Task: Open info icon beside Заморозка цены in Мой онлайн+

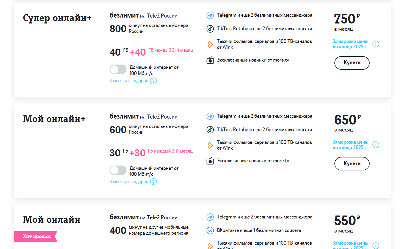Action: [x=376, y=145]
